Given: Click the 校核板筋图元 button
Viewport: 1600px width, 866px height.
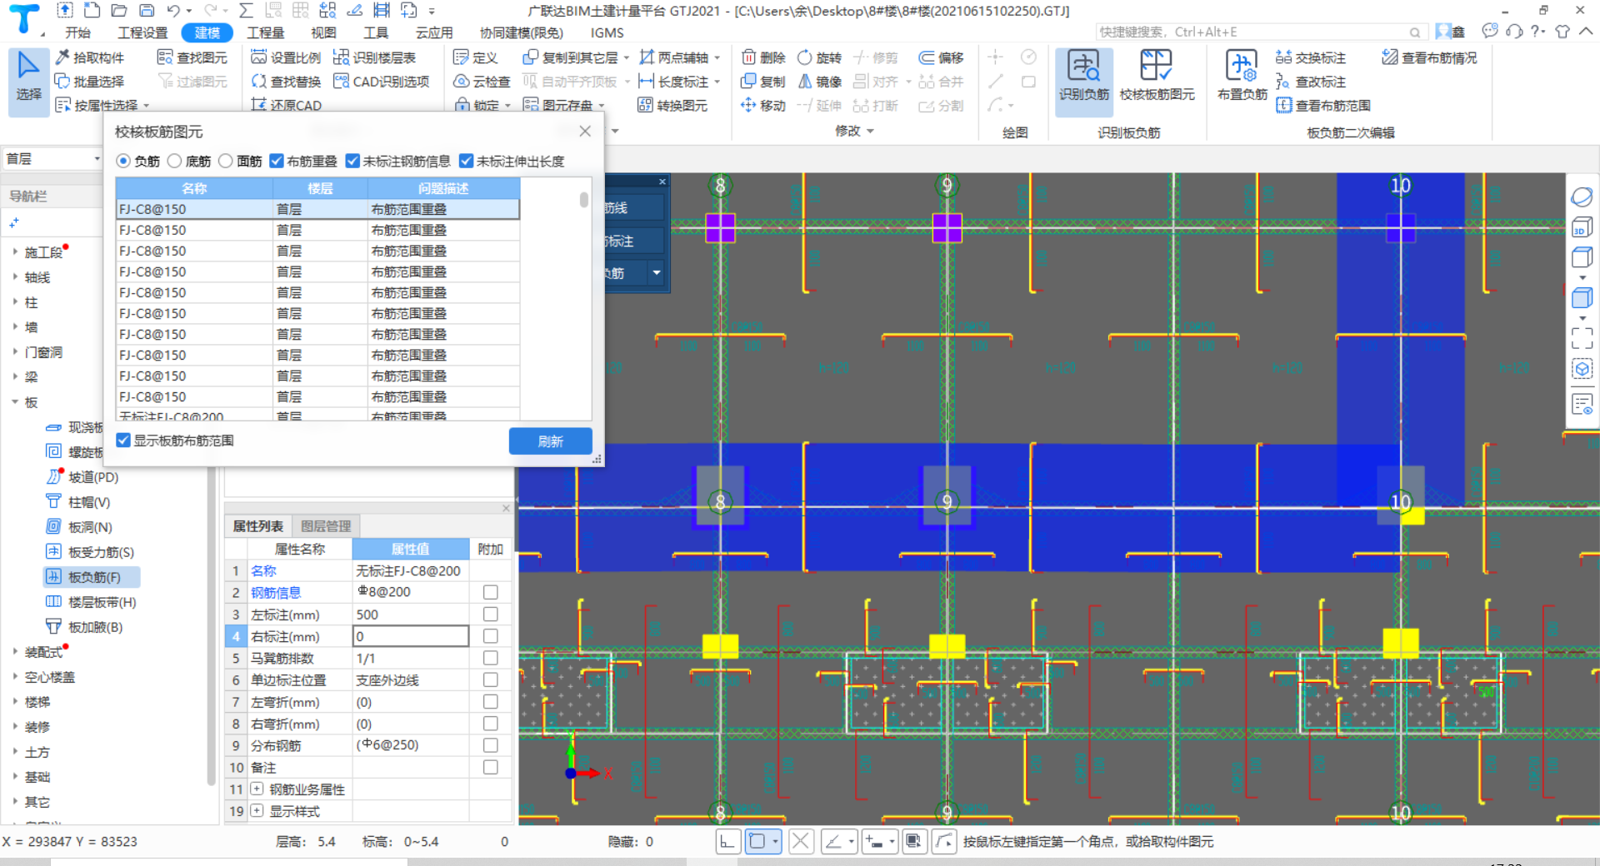Looking at the screenshot, I should (x=1157, y=77).
